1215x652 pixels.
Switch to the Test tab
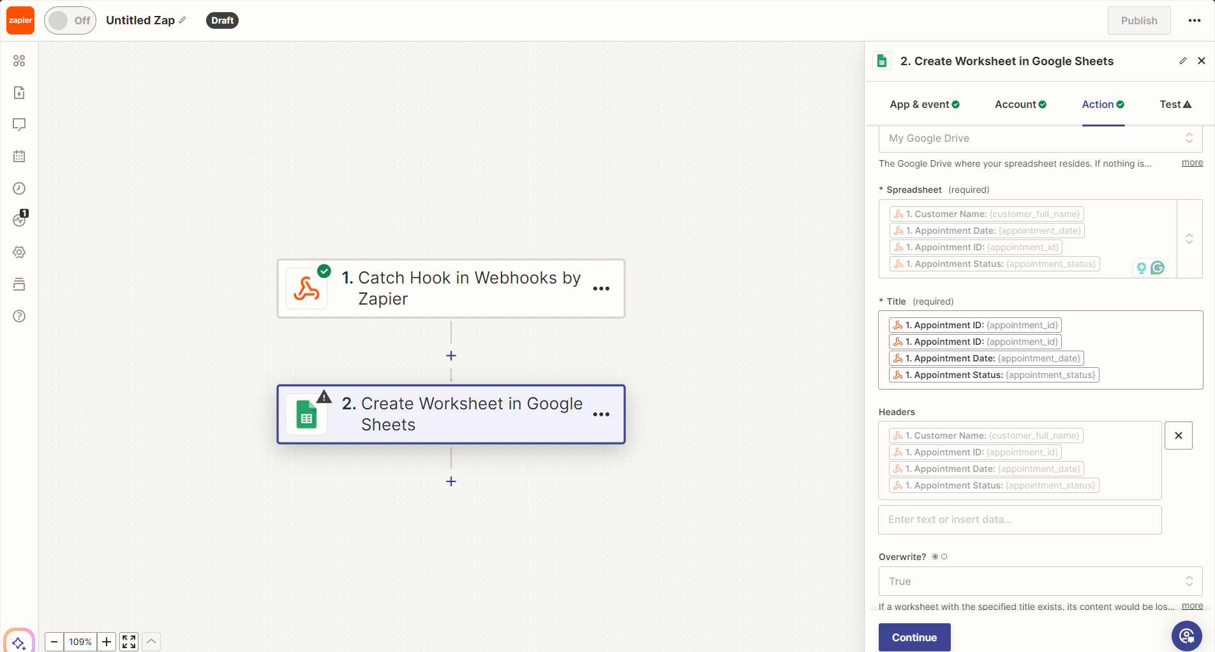[1175, 104]
